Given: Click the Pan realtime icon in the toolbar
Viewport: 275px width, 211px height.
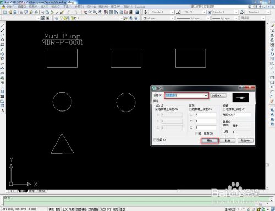Looking at the screenshot, I should (x=85, y=12).
